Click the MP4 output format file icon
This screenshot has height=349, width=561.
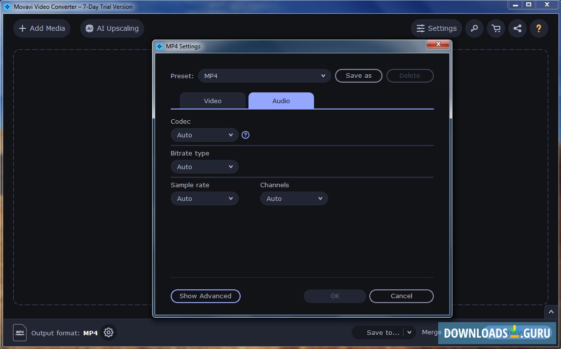[20, 332]
